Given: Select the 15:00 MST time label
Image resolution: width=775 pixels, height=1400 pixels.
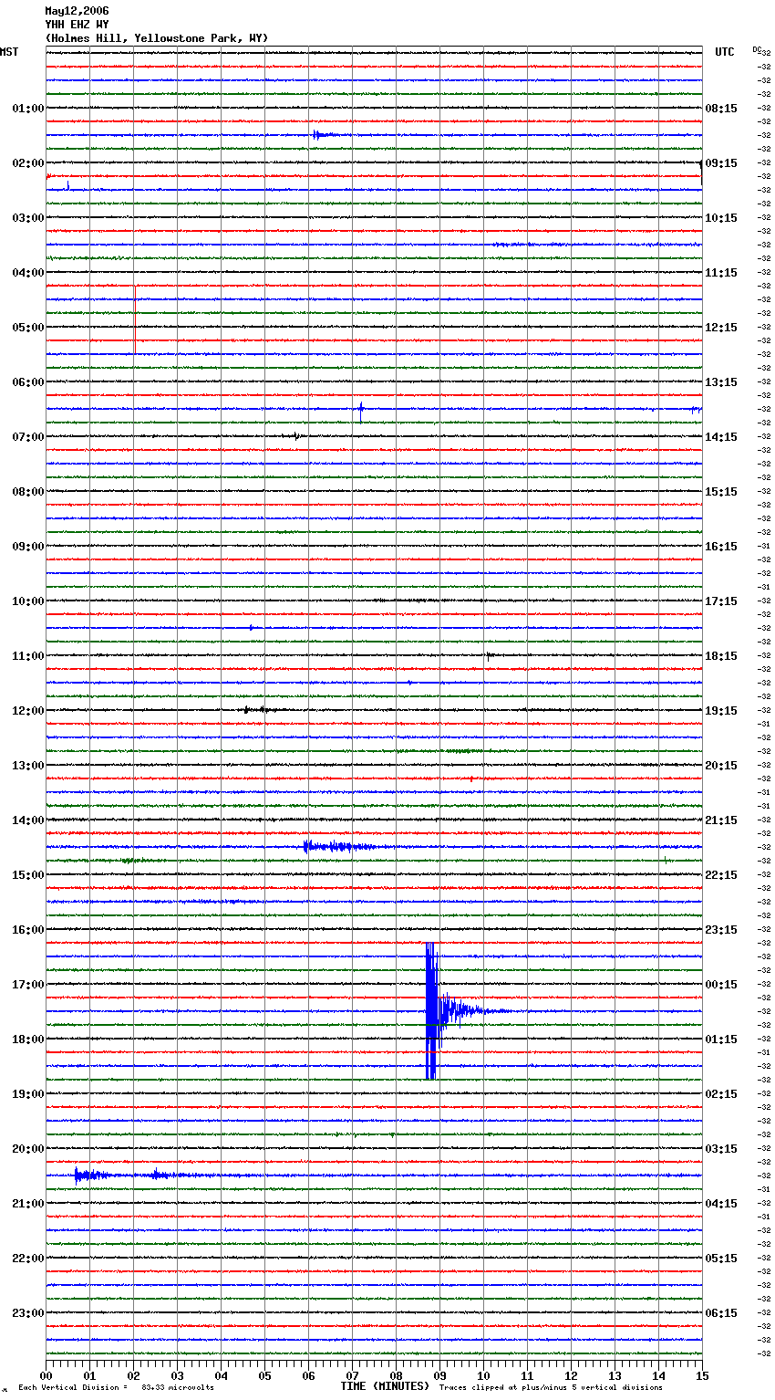Looking at the screenshot, I should 28,875.
